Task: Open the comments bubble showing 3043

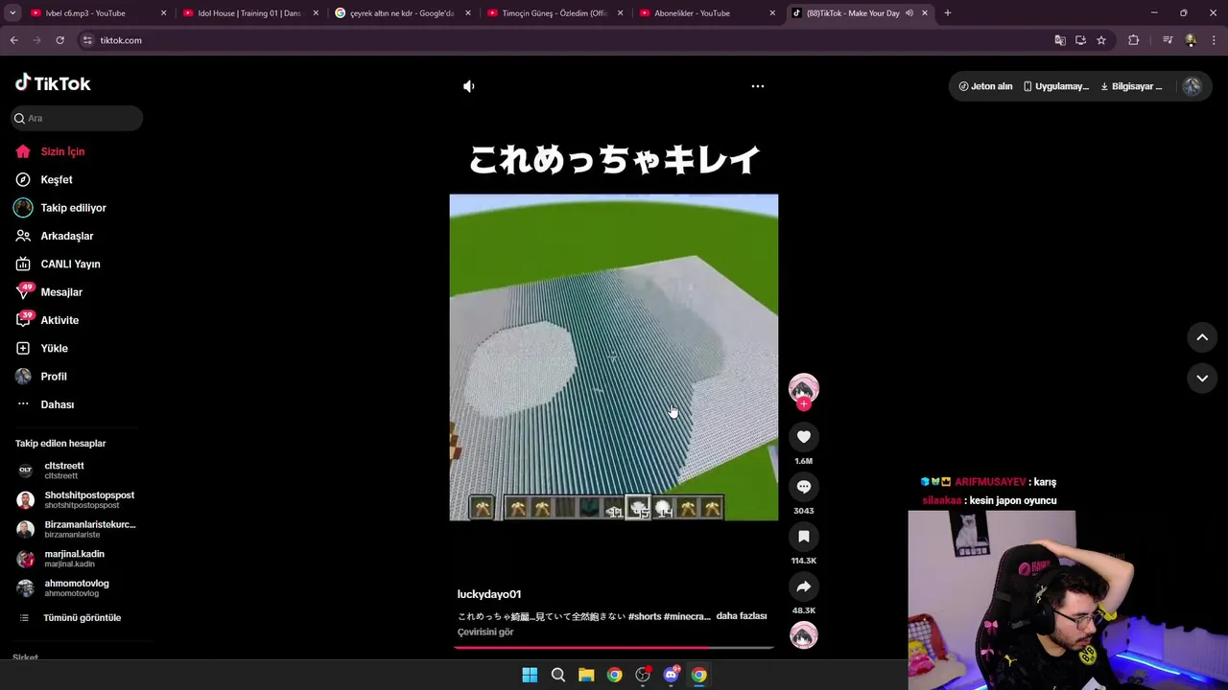Action: pos(804,487)
